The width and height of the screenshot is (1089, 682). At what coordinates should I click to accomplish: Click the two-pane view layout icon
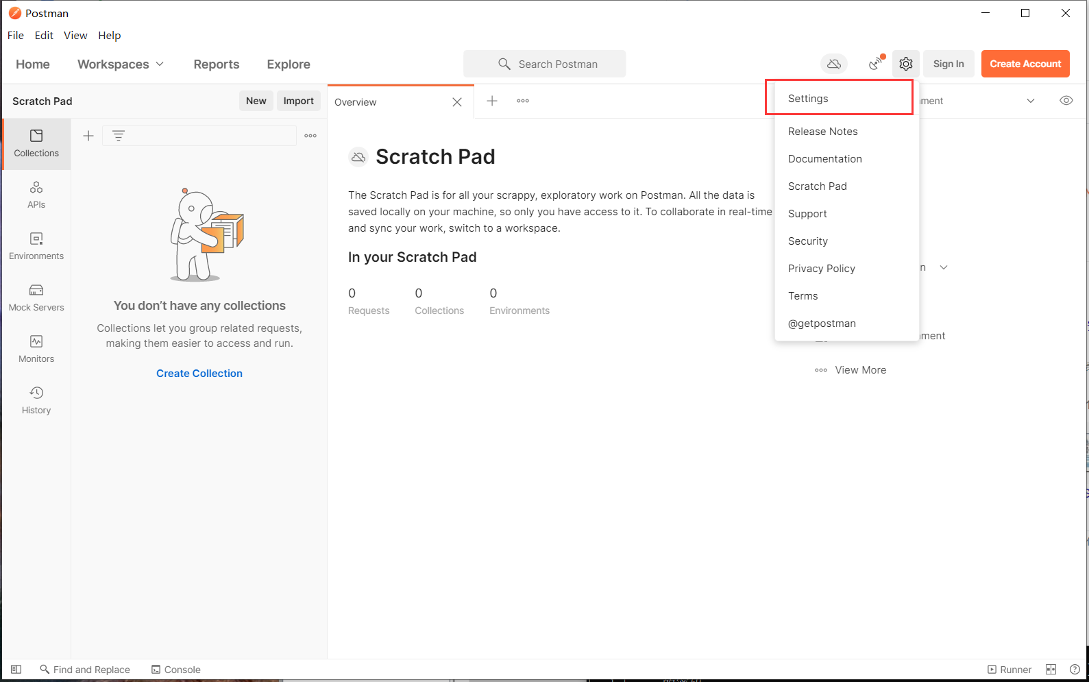(1051, 670)
